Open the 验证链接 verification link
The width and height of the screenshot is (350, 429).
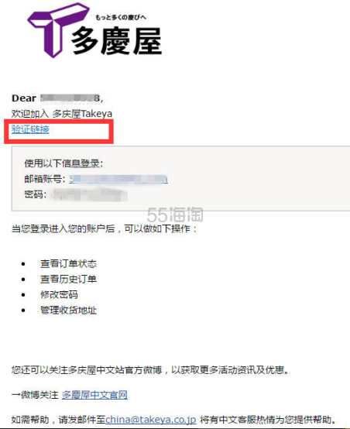30,129
